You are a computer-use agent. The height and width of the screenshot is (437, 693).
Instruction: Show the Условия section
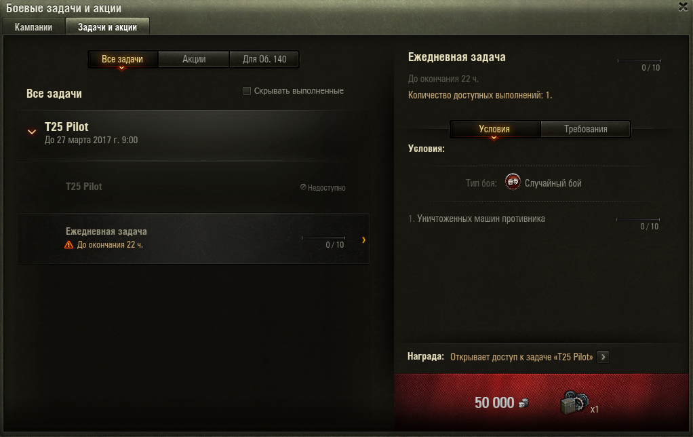[x=494, y=129]
